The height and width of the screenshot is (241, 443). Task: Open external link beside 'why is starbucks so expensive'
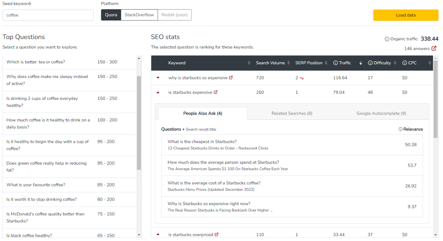[x=231, y=78]
